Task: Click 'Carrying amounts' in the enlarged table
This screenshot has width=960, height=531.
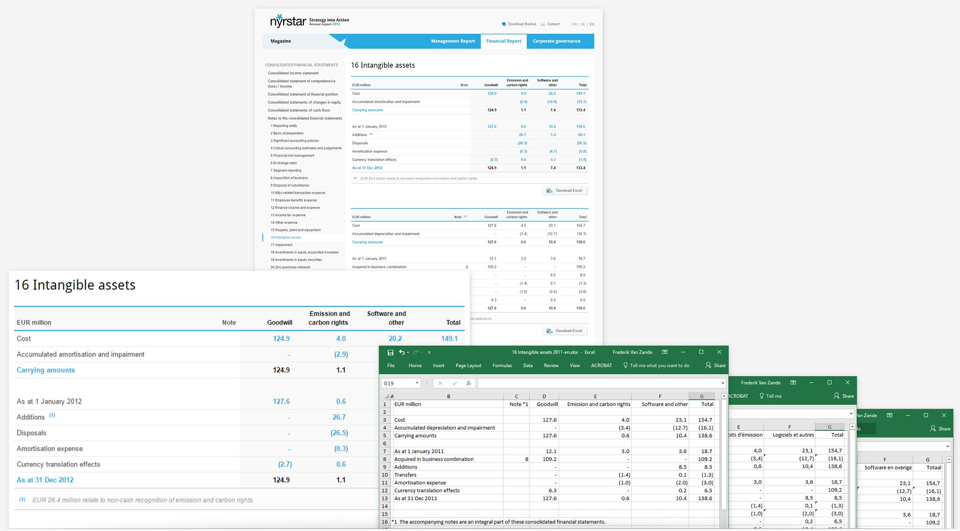Action: click(46, 370)
